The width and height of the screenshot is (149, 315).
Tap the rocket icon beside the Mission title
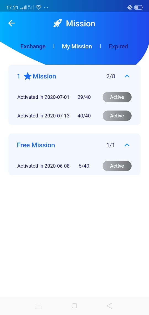pyautogui.click(x=58, y=23)
